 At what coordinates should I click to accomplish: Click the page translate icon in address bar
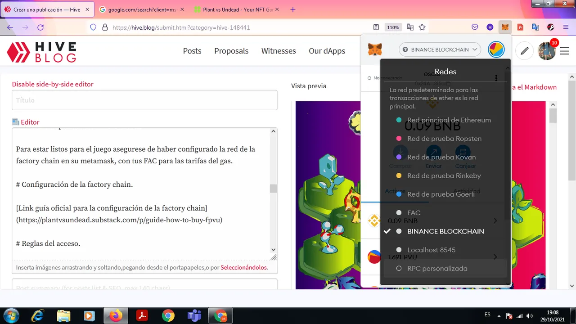click(410, 27)
